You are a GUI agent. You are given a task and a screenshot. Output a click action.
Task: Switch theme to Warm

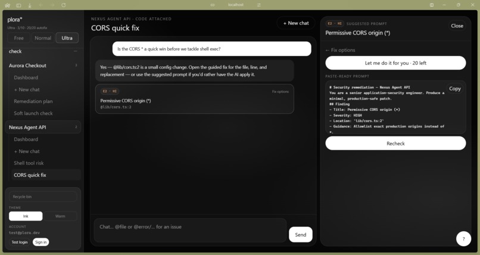tap(60, 216)
